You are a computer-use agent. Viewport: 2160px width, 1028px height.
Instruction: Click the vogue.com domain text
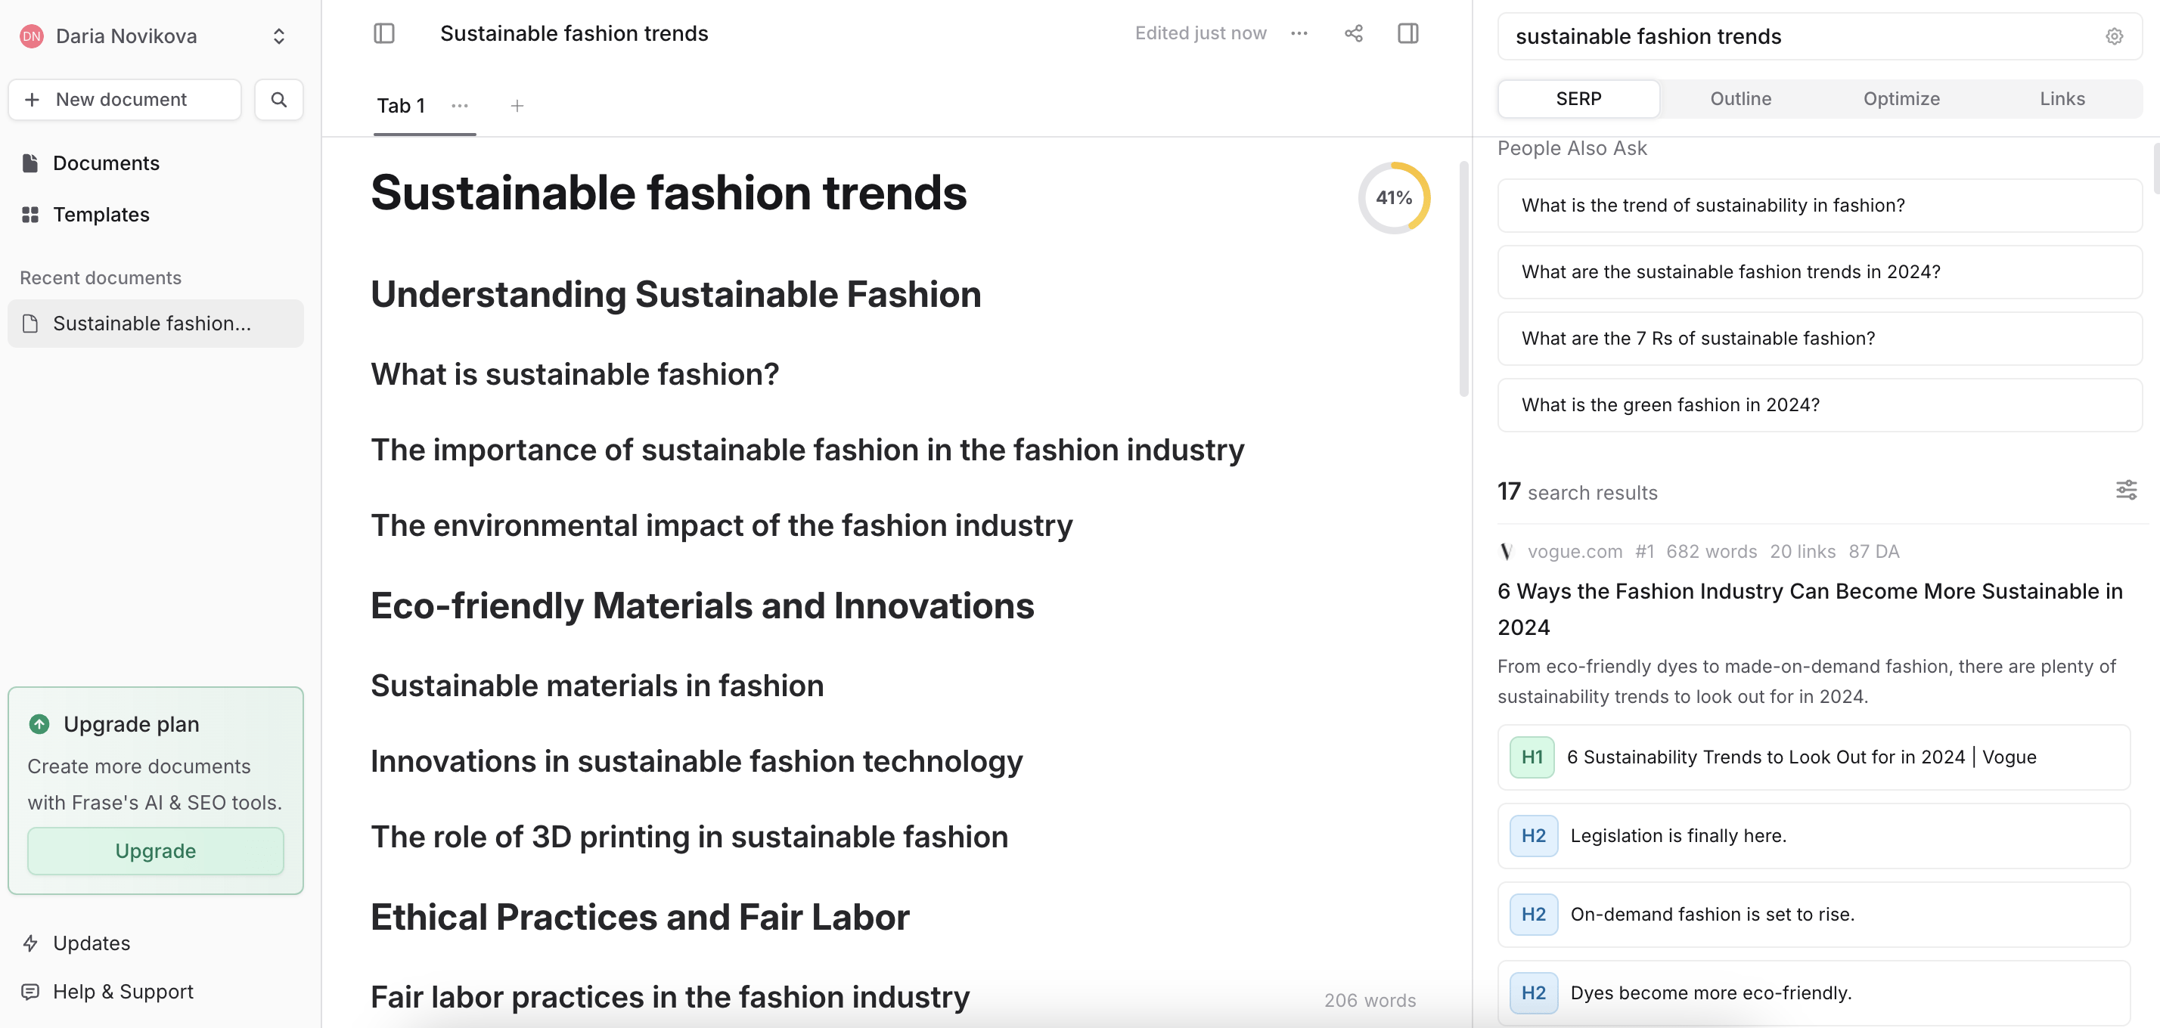1574,551
